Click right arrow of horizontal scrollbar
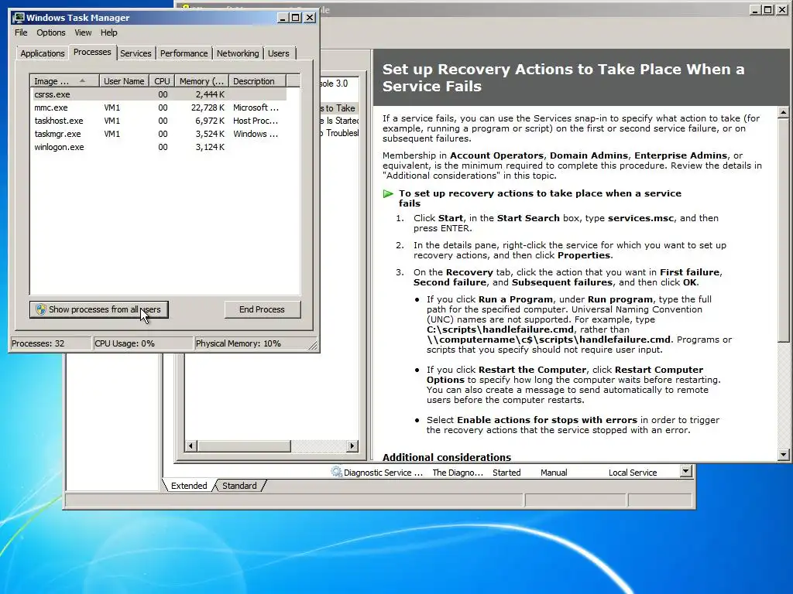 [x=352, y=446]
